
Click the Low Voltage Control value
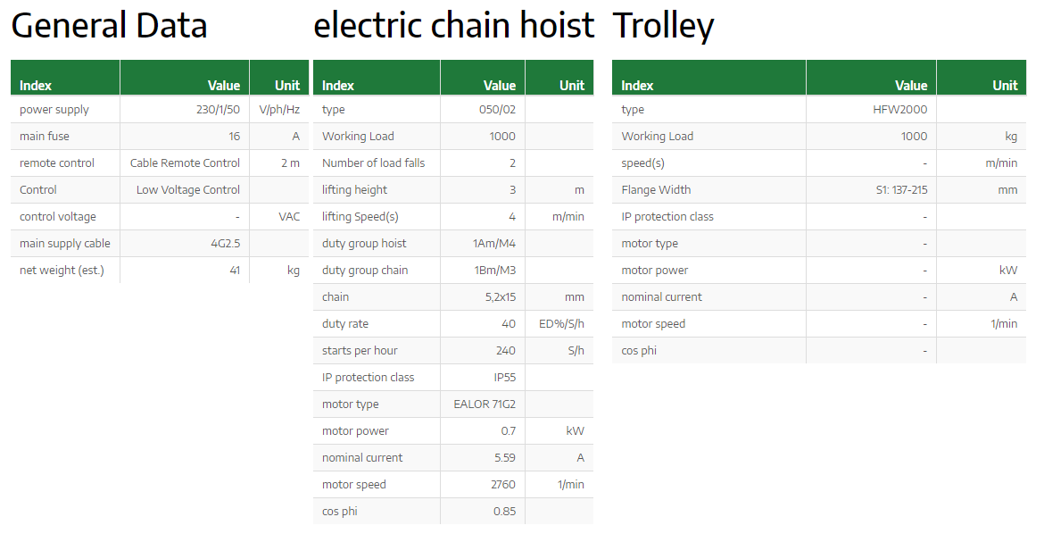point(187,189)
